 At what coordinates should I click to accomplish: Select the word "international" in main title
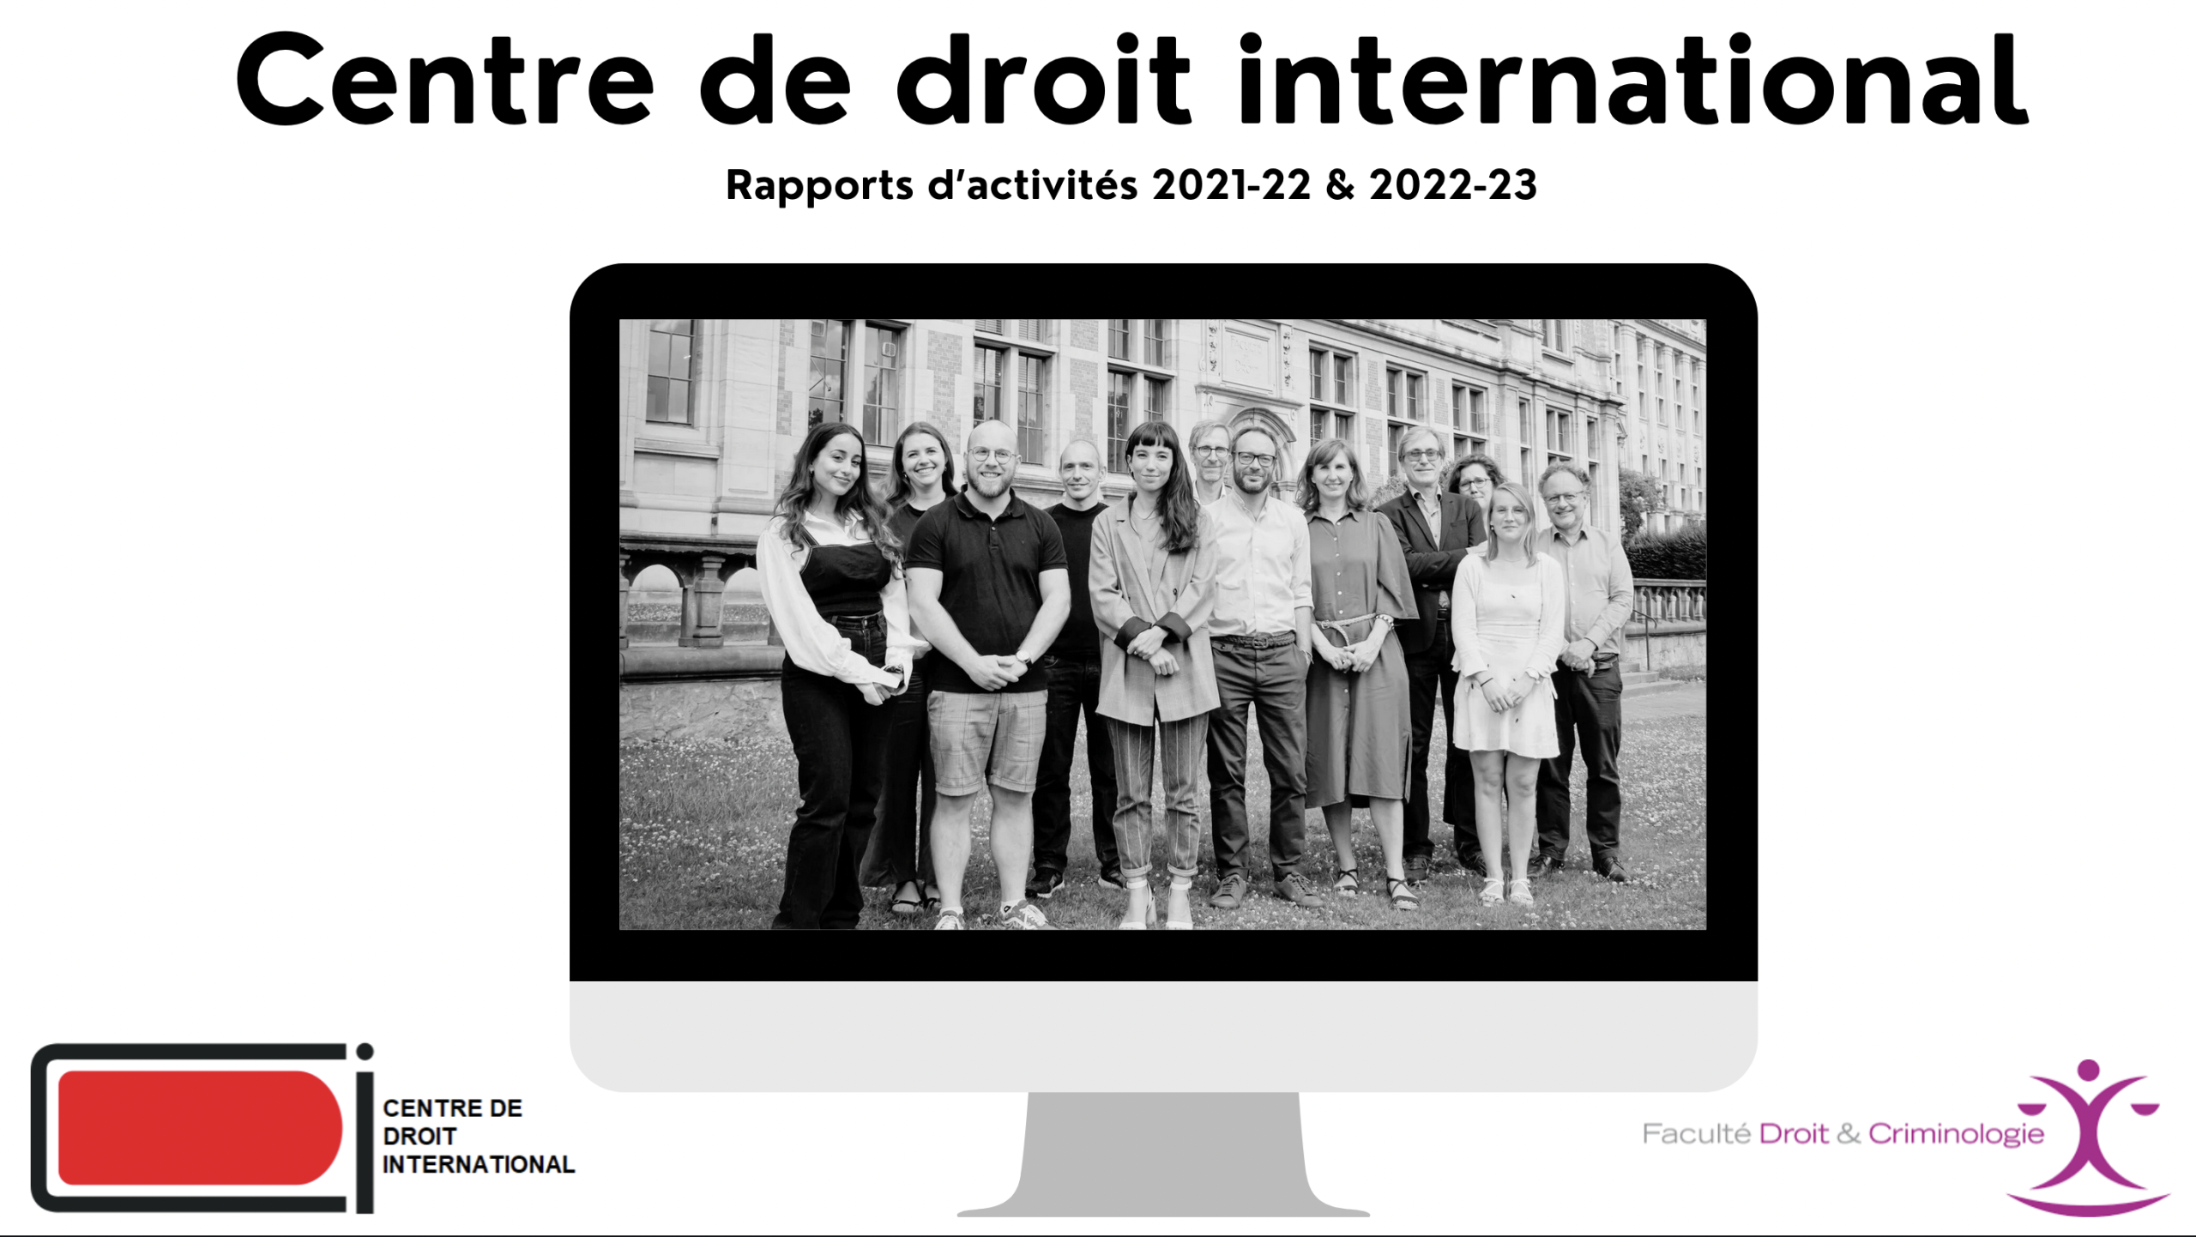click(1634, 81)
